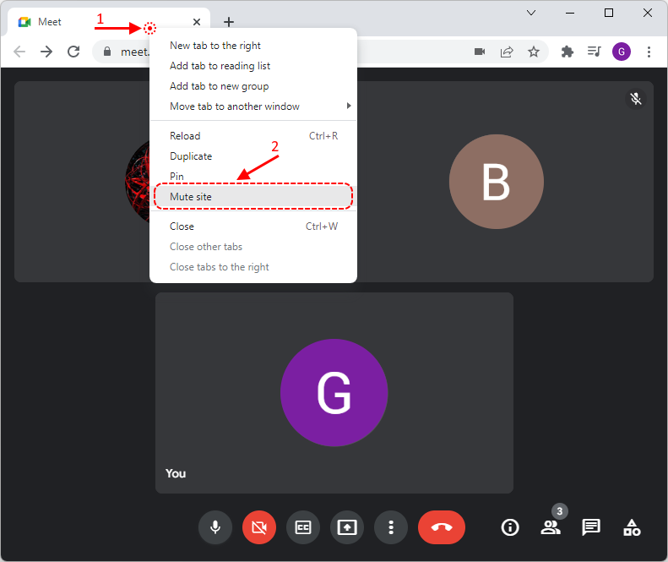This screenshot has height=562, width=668.
Task: Turn on camera with red video button
Action: 259,527
